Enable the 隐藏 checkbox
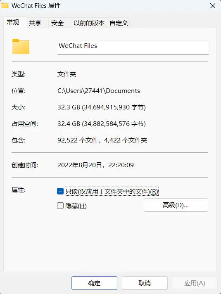 pyautogui.click(x=60, y=206)
